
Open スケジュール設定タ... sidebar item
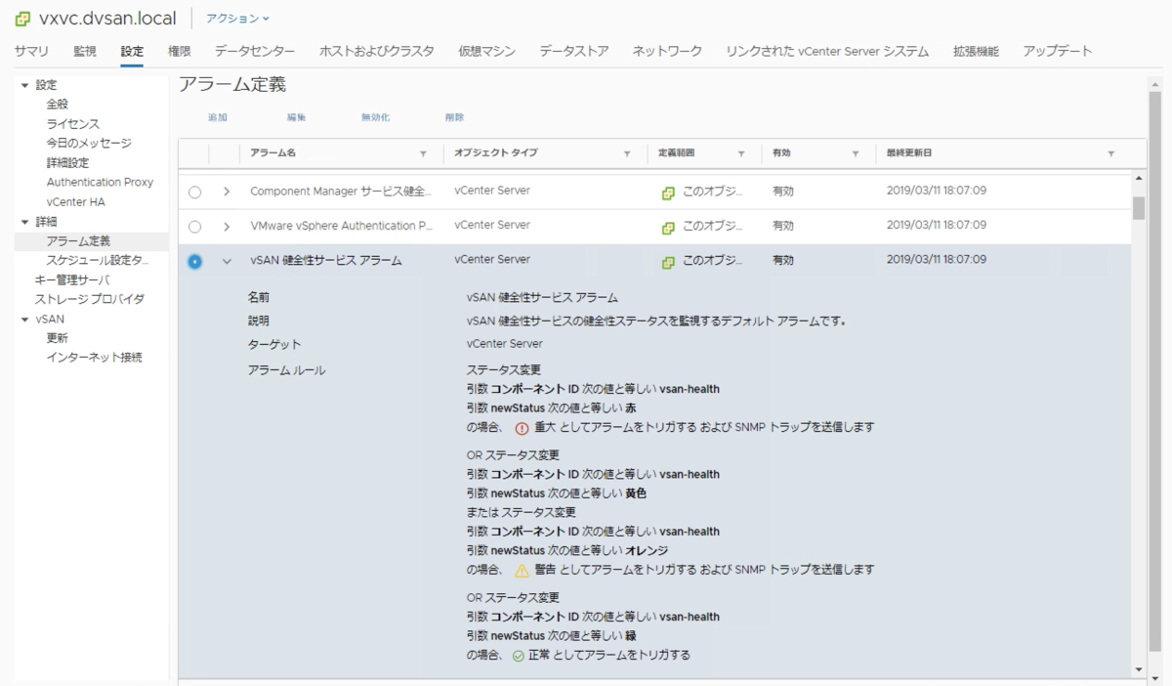point(98,261)
